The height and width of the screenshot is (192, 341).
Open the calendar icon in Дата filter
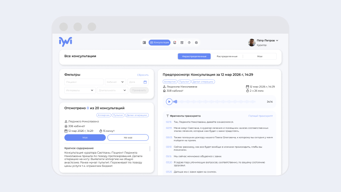tap(145, 82)
